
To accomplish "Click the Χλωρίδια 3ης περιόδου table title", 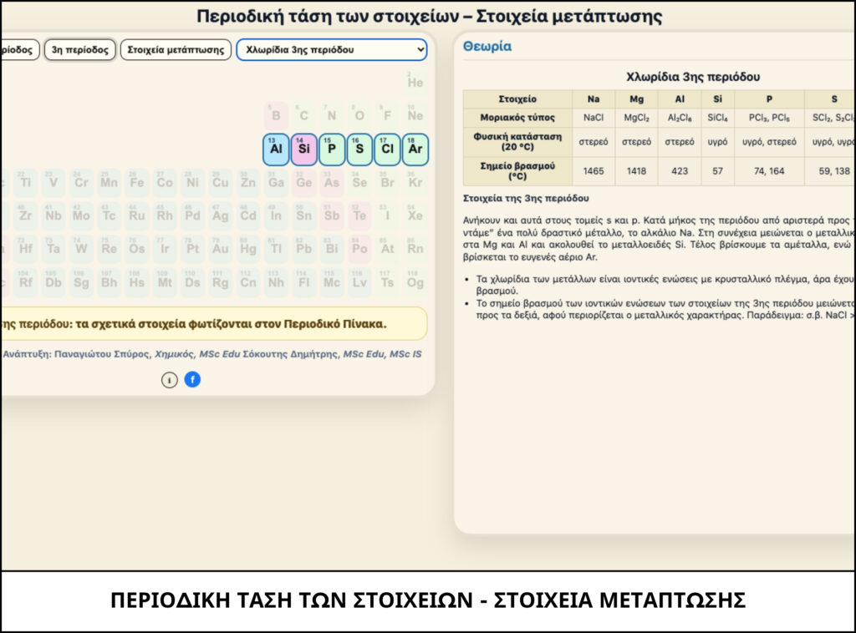I will [693, 77].
